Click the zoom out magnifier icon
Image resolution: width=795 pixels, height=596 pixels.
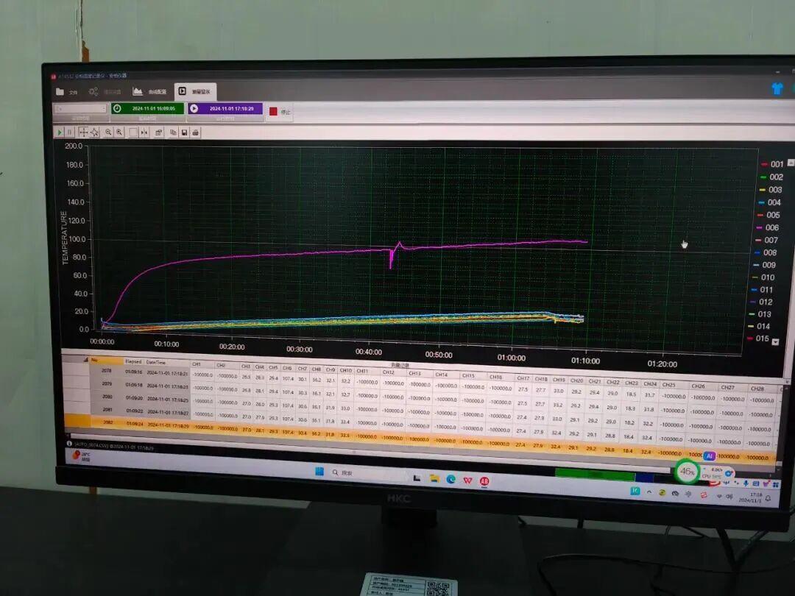coord(108,132)
